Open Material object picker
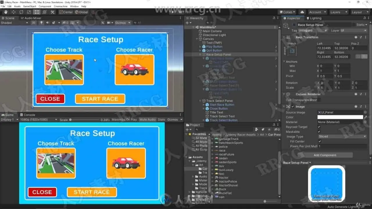 tap(365, 122)
